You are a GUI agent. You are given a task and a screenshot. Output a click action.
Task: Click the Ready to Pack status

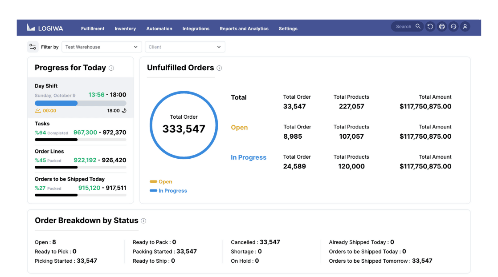155,242
